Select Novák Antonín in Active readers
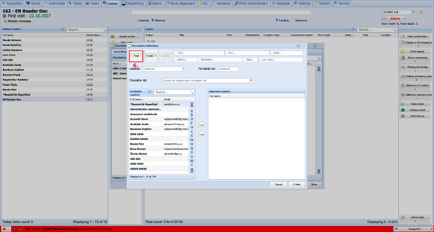The image size is (434, 232). pos(55,40)
